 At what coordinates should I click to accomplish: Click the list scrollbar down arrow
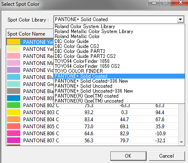(181, 142)
